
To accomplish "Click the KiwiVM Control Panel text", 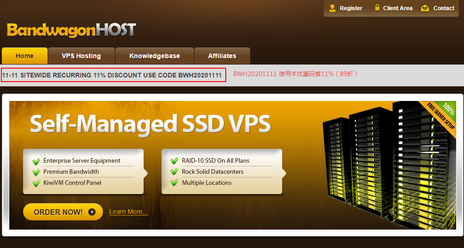I will 72,183.
